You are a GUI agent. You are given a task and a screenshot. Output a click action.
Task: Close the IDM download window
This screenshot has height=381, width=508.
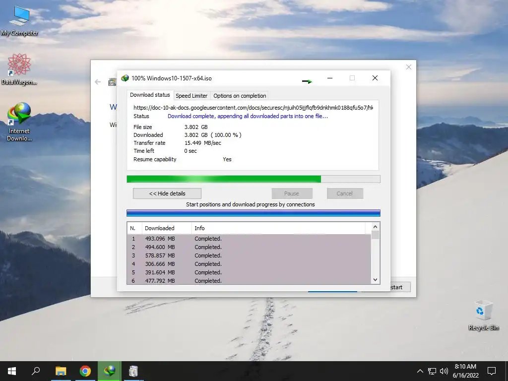(x=375, y=78)
